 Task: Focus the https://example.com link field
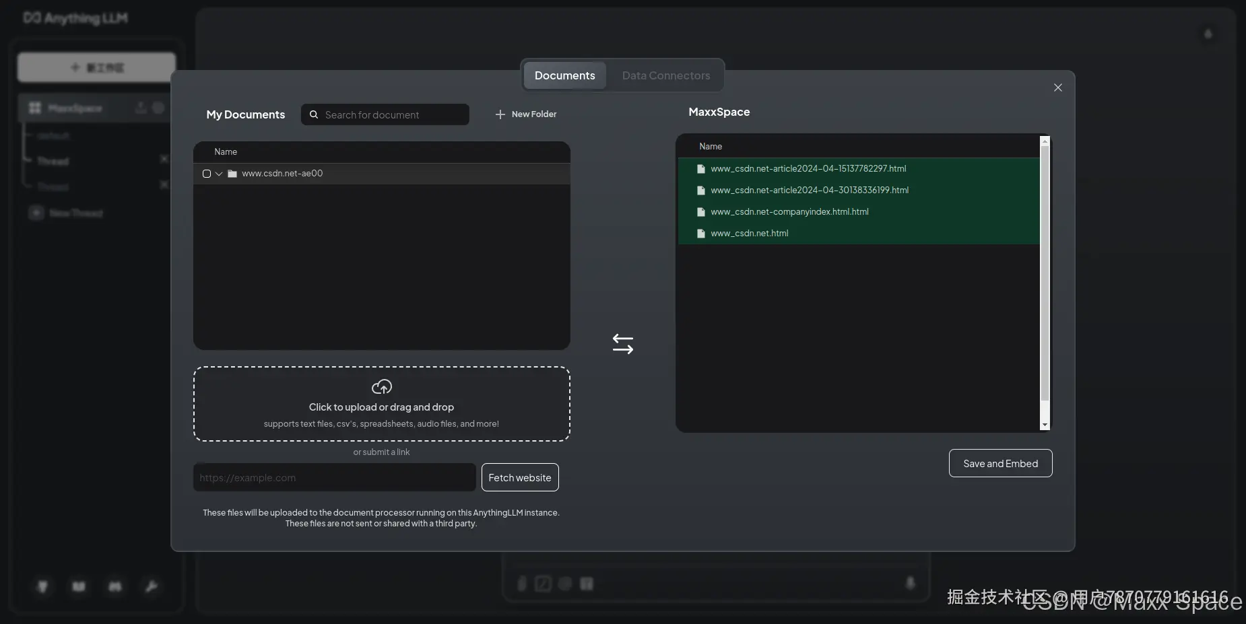(x=335, y=477)
